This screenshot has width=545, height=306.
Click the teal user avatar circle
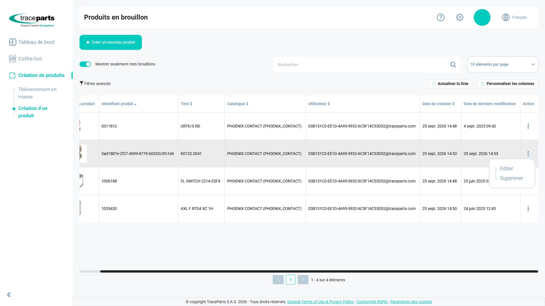coord(482,17)
